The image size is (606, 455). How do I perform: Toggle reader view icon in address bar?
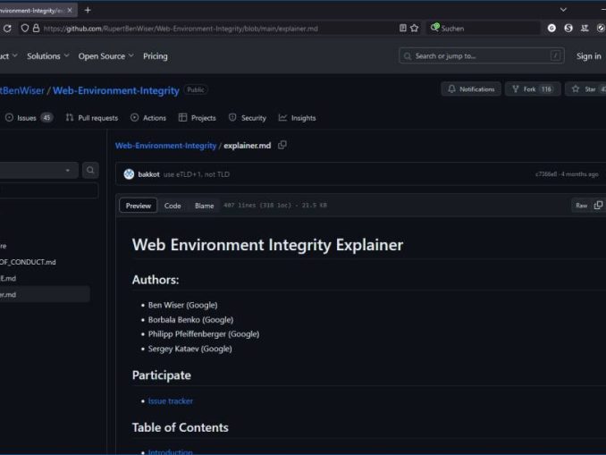(403, 28)
